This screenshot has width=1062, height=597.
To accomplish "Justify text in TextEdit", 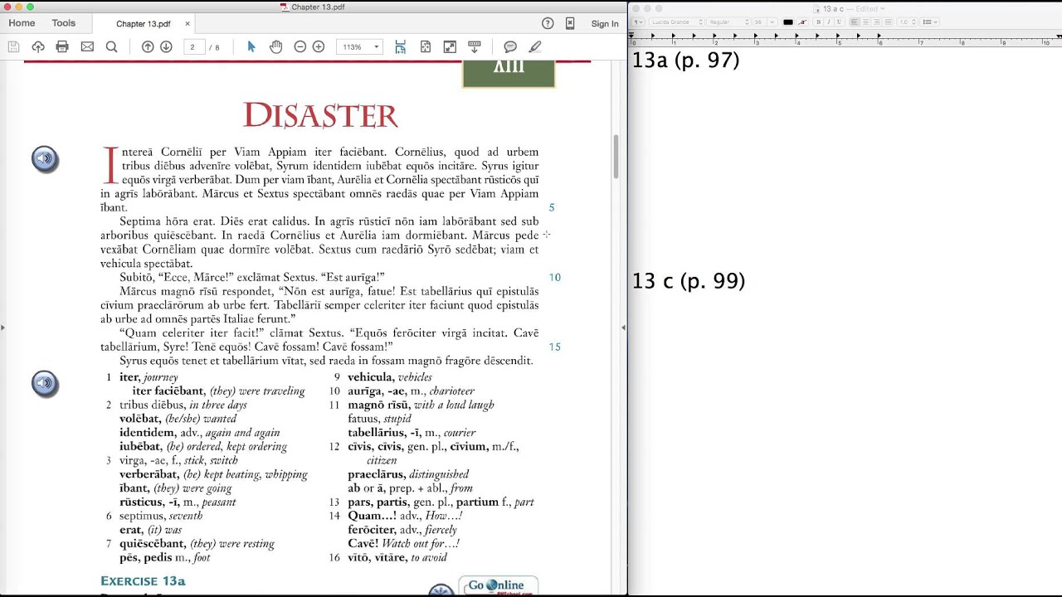I will [888, 22].
